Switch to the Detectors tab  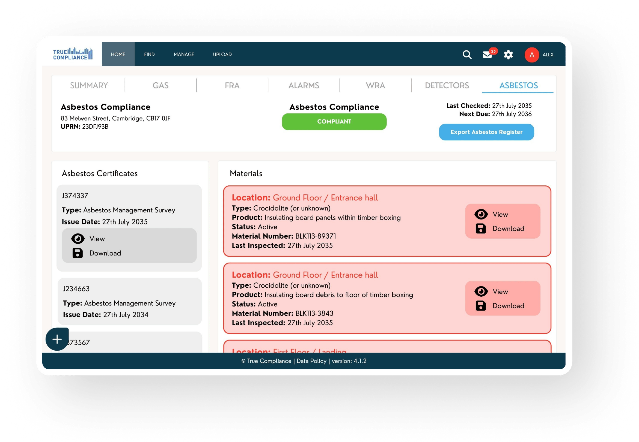point(447,85)
